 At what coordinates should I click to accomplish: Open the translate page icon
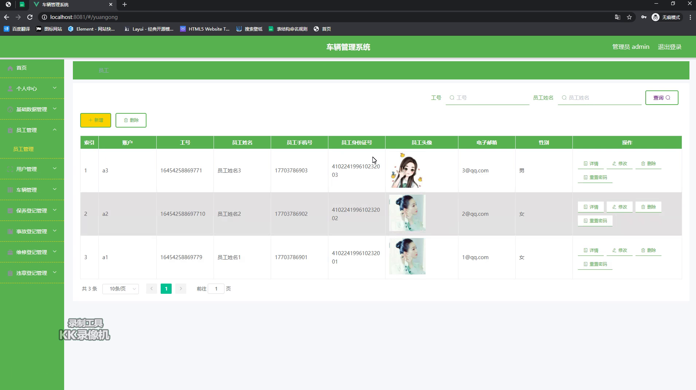tap(618, 17)
